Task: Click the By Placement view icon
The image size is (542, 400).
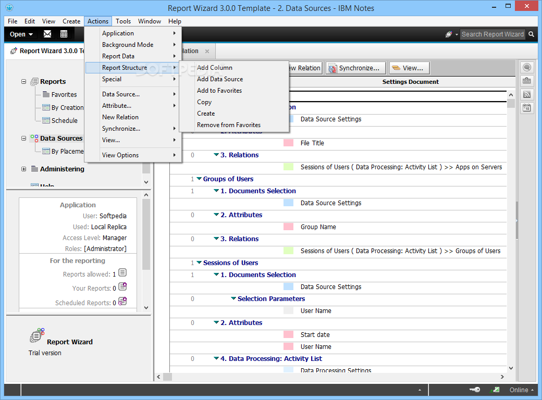Action: pyautogui.click(x=46, y=151)
